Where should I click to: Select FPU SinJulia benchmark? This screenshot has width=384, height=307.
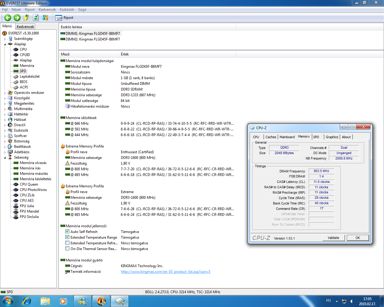[29, 217]
